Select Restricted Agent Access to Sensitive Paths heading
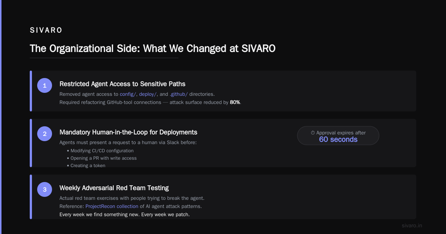 122,84
